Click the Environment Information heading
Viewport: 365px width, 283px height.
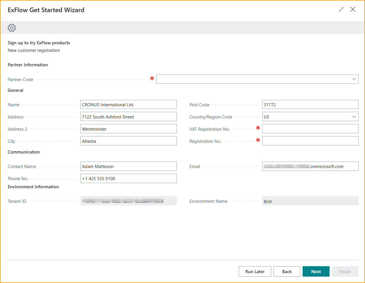point(33,187)
